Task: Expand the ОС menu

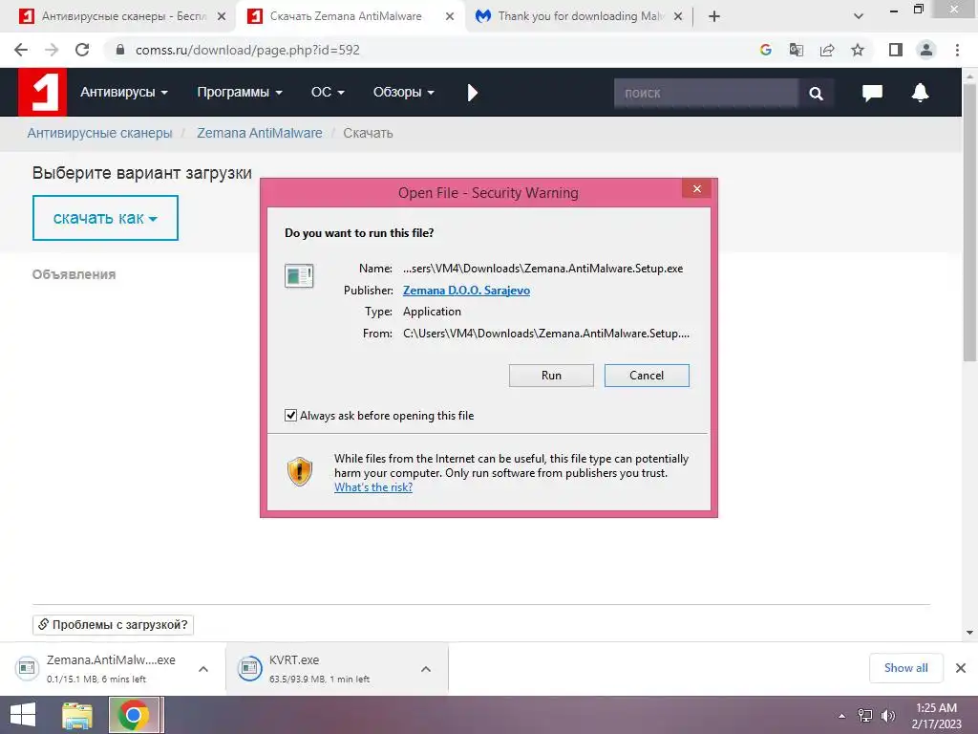Action: point(328,93)
